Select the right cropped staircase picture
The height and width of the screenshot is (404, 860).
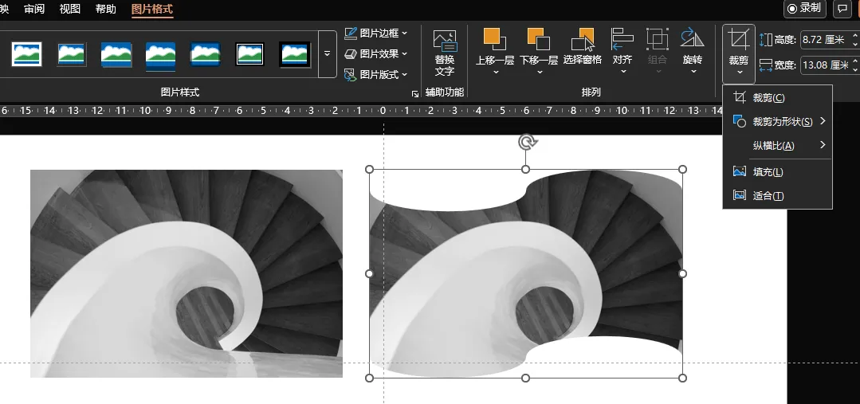pyautogui.click(x=526, y=274)
